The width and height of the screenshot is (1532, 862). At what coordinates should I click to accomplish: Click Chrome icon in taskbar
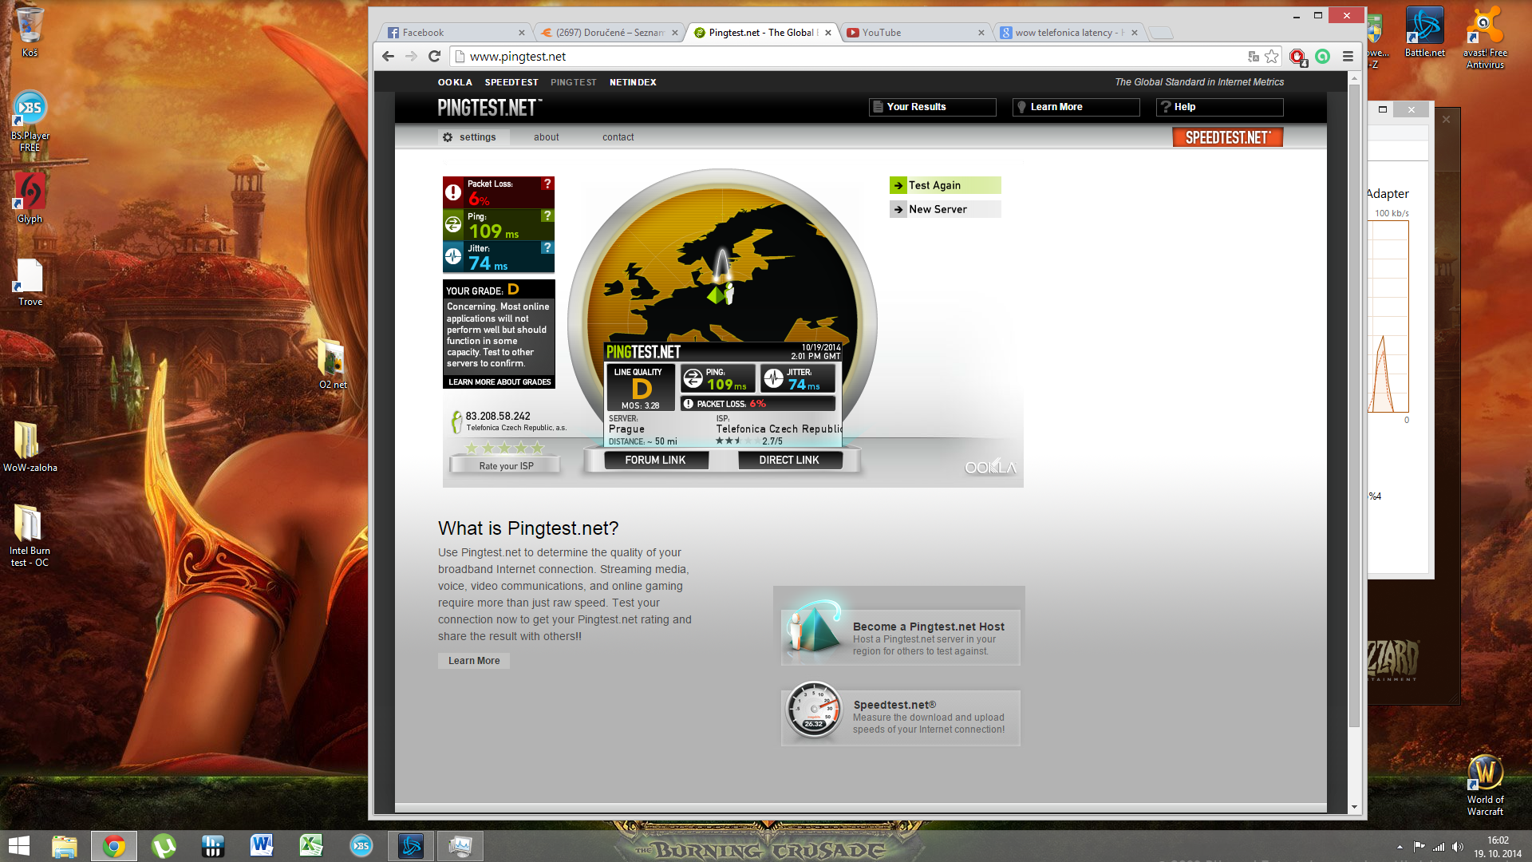[x=114, y=846]
